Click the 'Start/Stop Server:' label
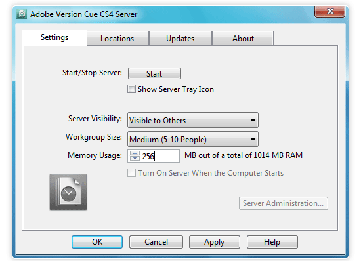The image size is (361, 261). coord(92,73)
